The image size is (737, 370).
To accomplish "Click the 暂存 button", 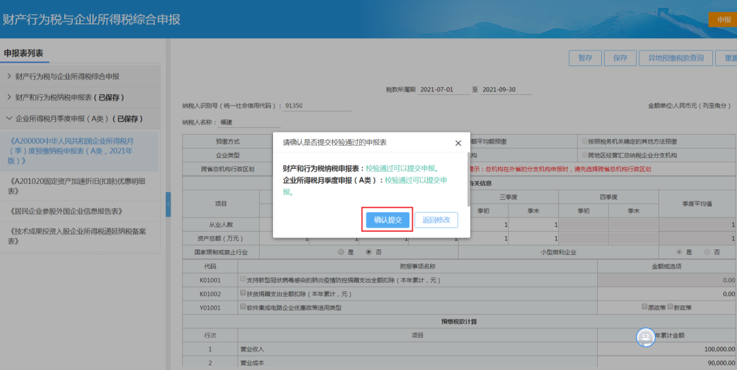I will tap(585, 58).
